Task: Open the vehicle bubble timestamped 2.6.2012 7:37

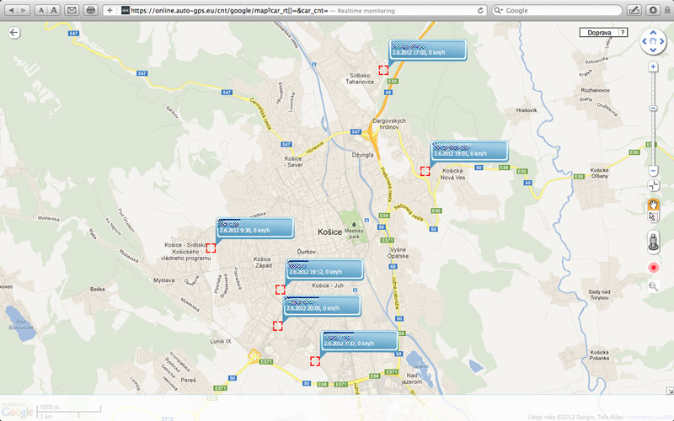Action: (x=360, y=341)
